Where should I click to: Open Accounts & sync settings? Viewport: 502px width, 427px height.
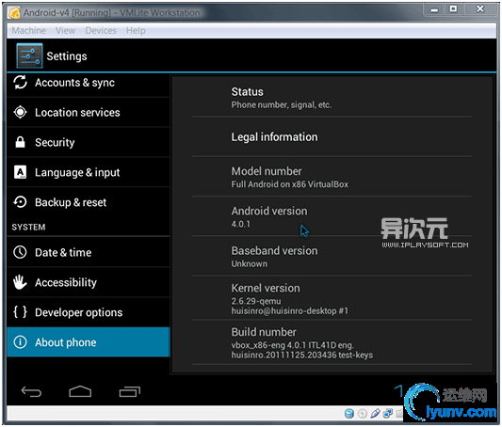(x=89, y=83)
